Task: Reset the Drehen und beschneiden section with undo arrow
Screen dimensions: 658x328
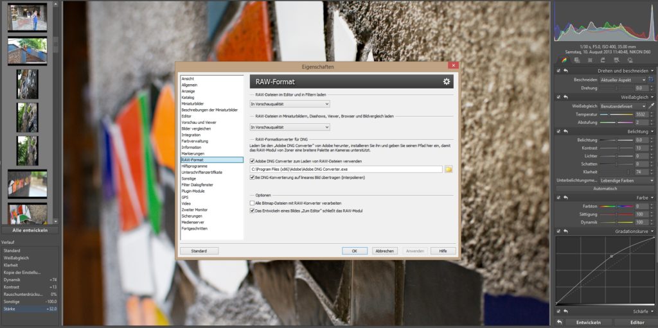Action: tap(565, 71)
